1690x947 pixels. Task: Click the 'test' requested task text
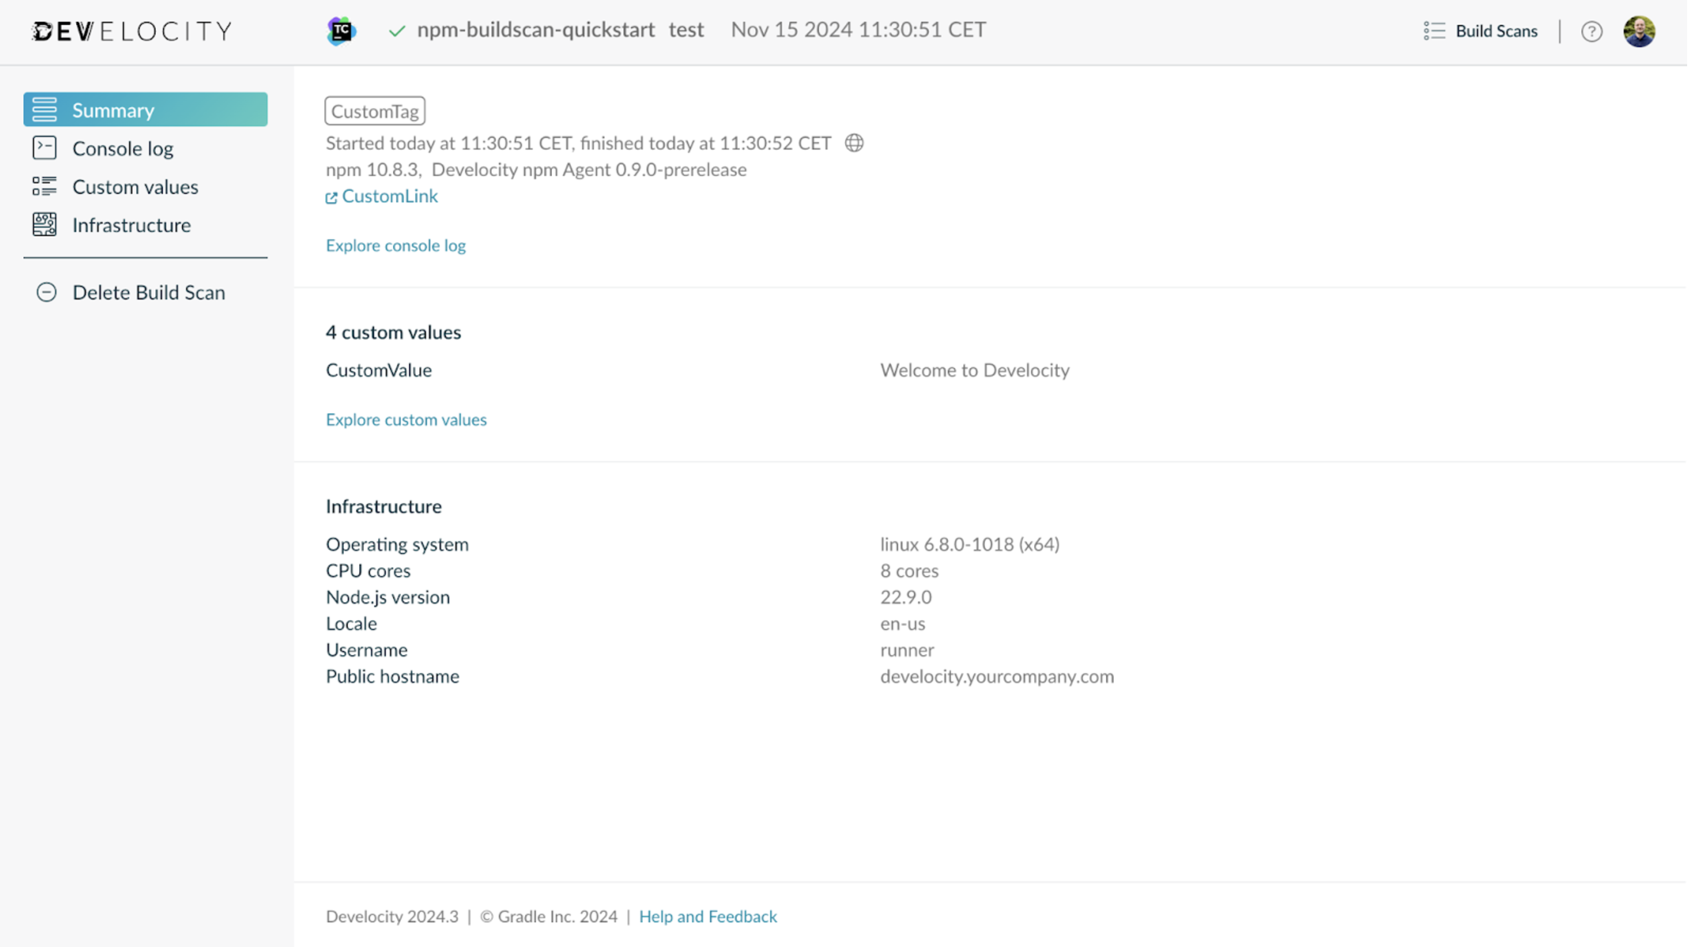click(686, 30)
